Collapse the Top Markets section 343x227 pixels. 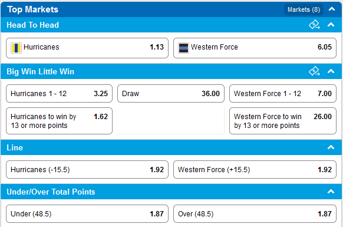pyautogui.click(x=332, y=9)
